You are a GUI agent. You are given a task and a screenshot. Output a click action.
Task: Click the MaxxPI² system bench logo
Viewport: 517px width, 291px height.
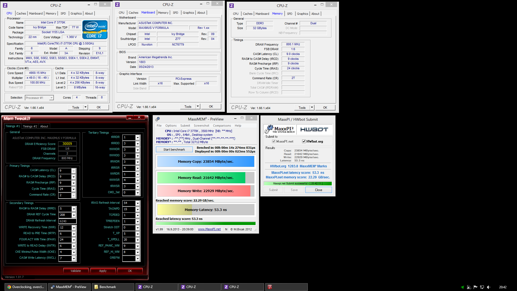tap(280, 129)
